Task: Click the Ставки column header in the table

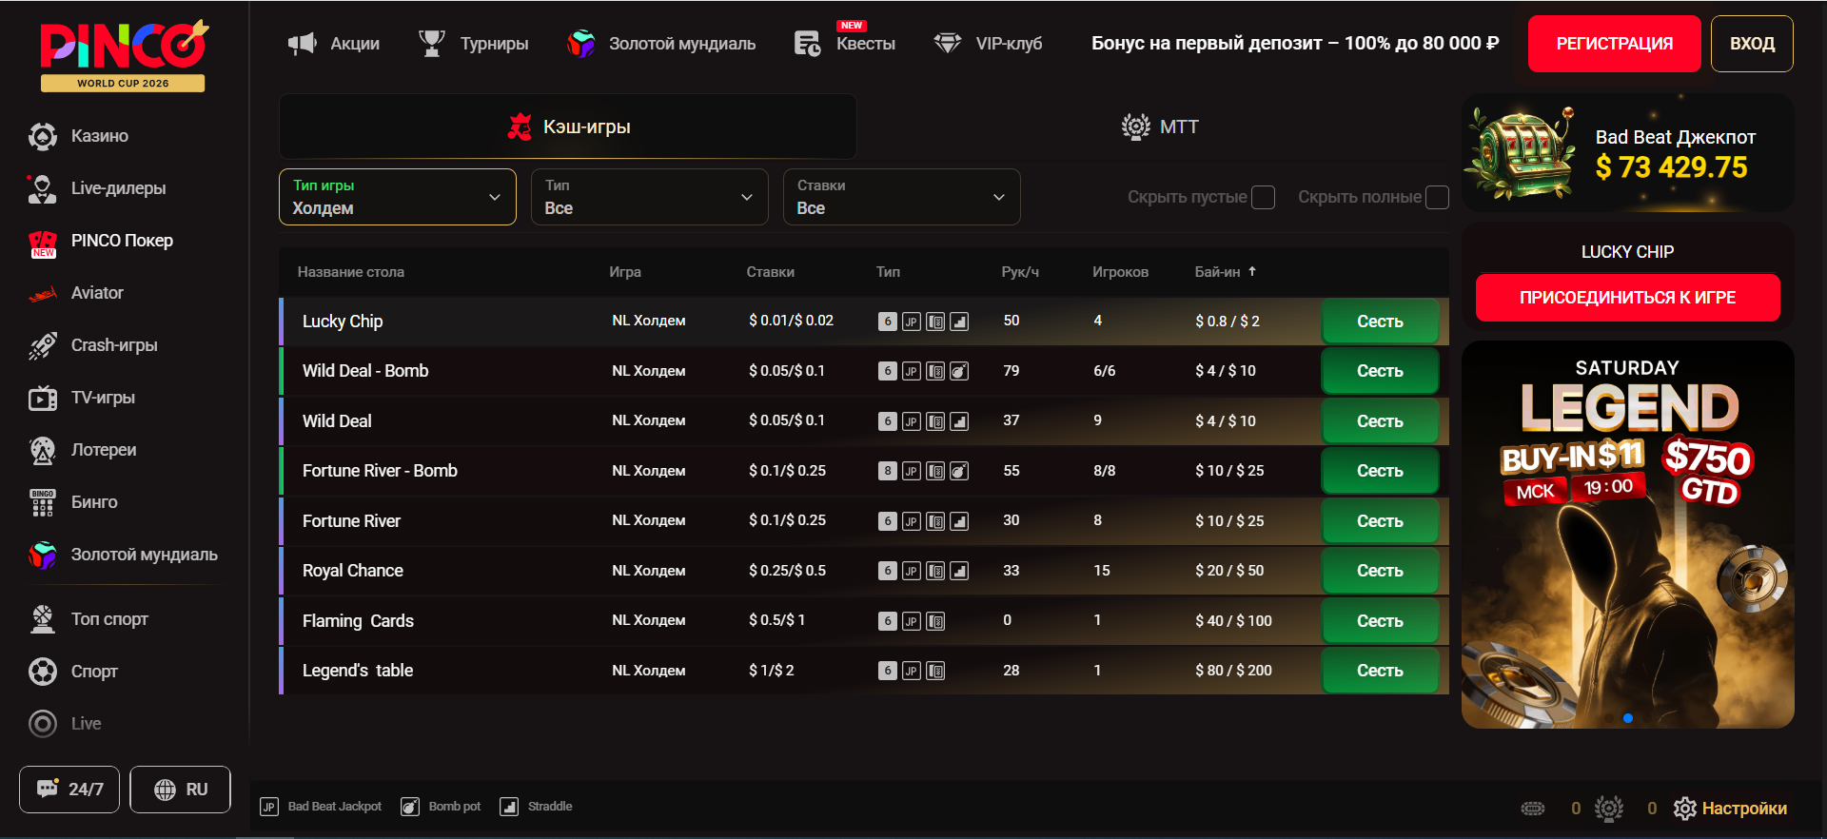Action: [x=771, y=272]
